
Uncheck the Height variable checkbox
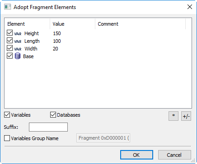[9, 33]
